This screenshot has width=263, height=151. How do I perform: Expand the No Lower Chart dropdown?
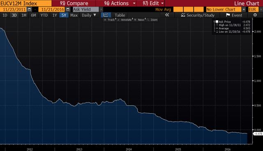pos(244,9)
